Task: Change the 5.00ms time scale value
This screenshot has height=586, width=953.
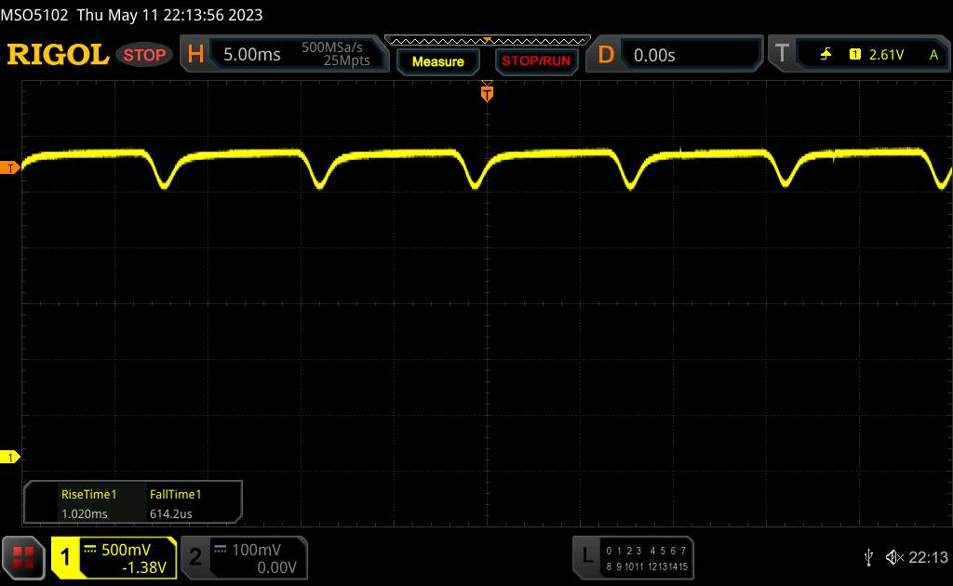Action: 252,55
